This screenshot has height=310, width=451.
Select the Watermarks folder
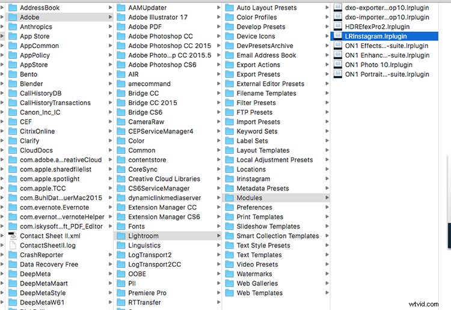click(x=254, y=274)
